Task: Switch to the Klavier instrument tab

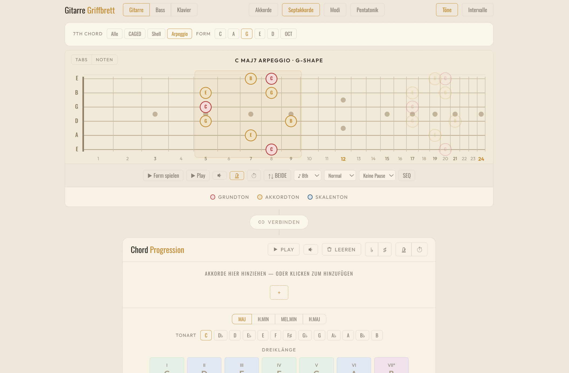Action: [184, 10]
